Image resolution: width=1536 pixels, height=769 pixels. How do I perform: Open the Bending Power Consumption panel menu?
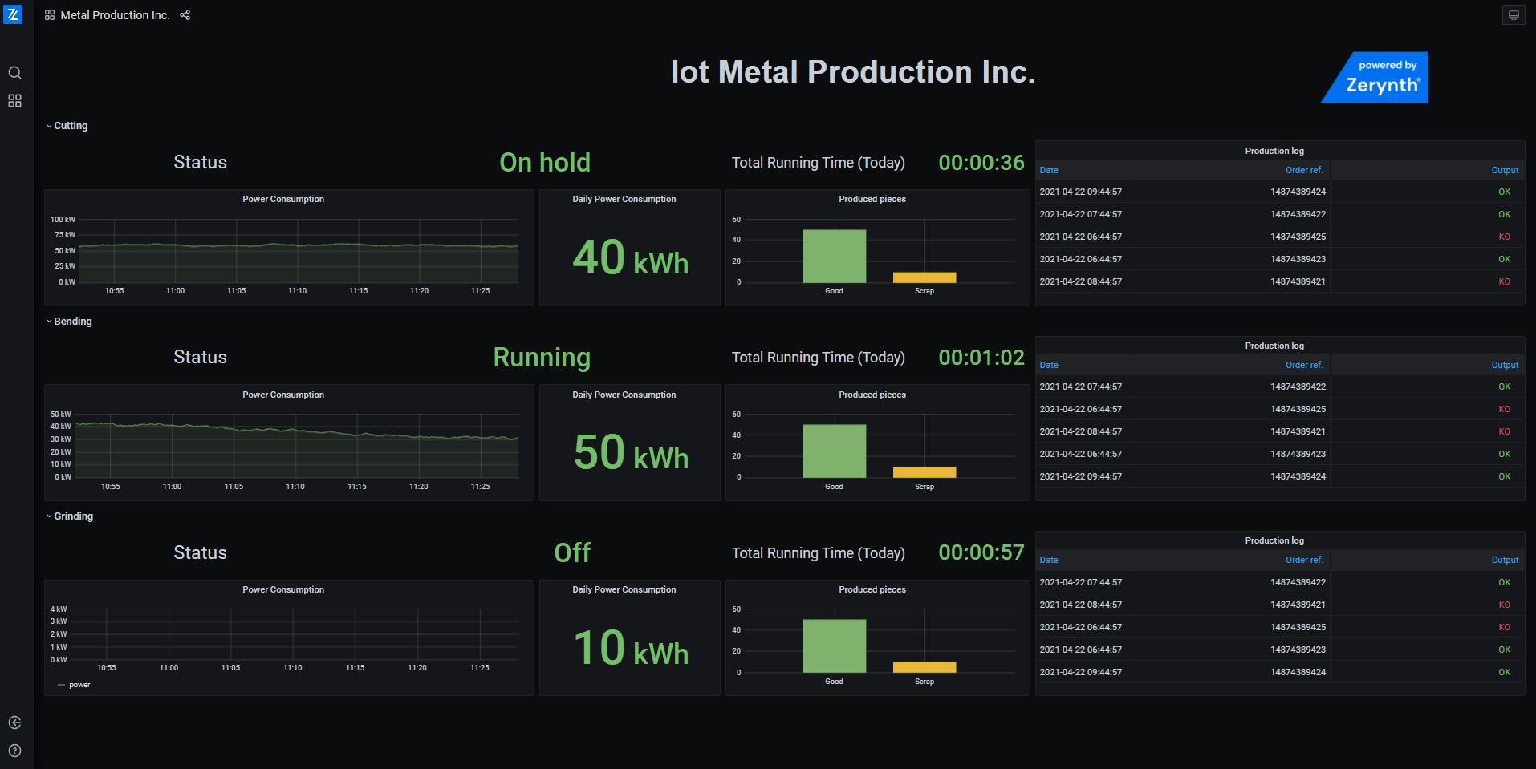283,394
